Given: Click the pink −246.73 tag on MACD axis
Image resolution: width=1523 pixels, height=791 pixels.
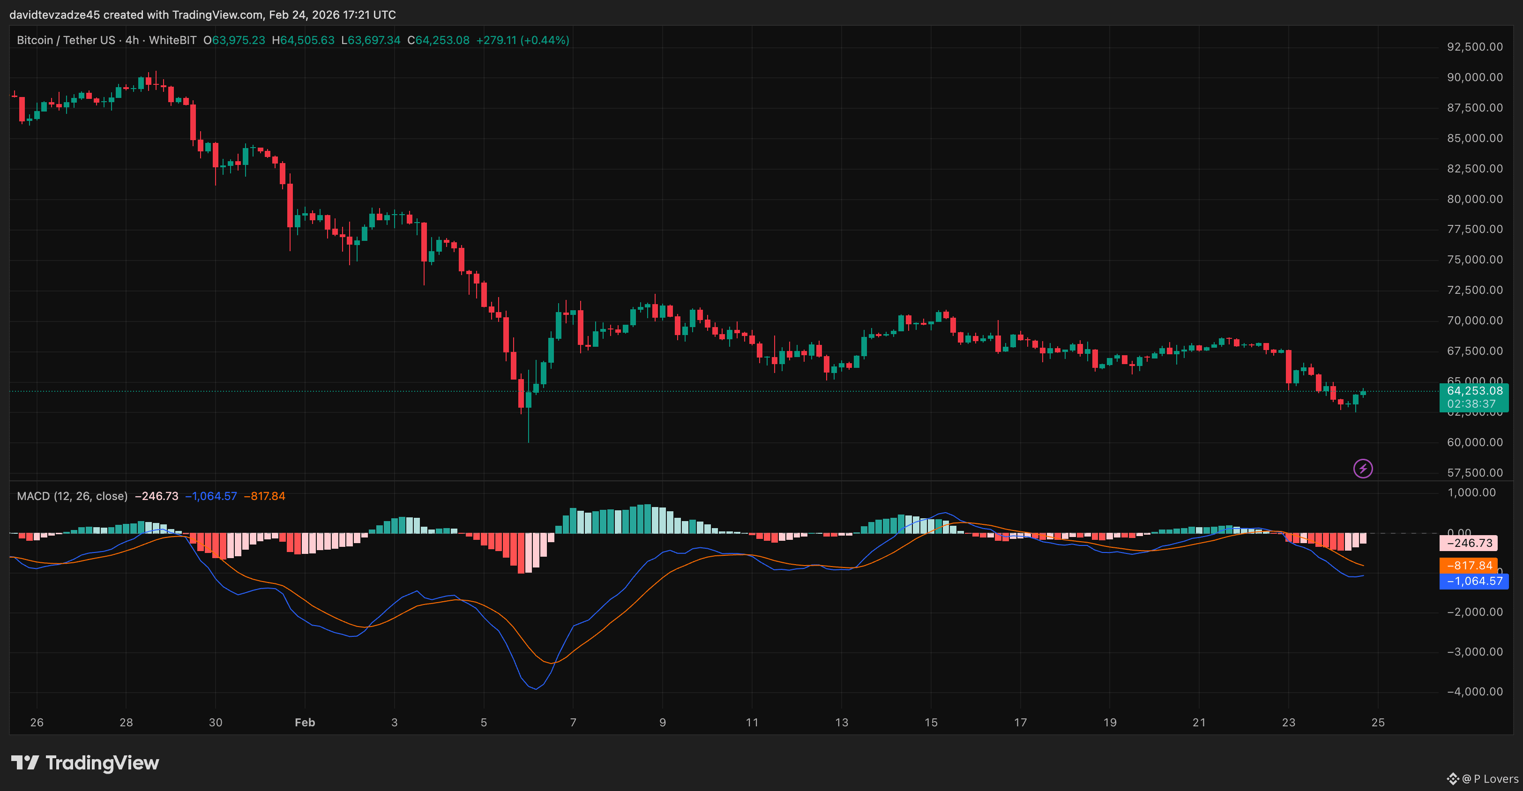Looking at the screenshot, I should [1469, 543].
